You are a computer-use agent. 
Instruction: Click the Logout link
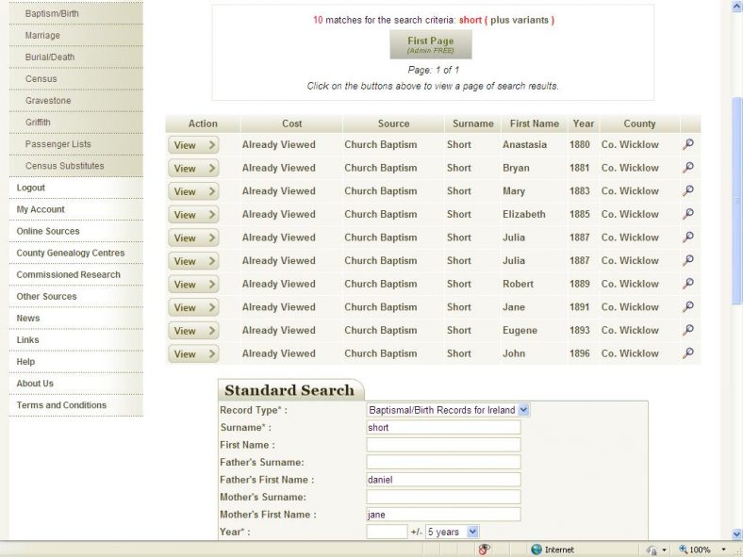pos(31,188)
